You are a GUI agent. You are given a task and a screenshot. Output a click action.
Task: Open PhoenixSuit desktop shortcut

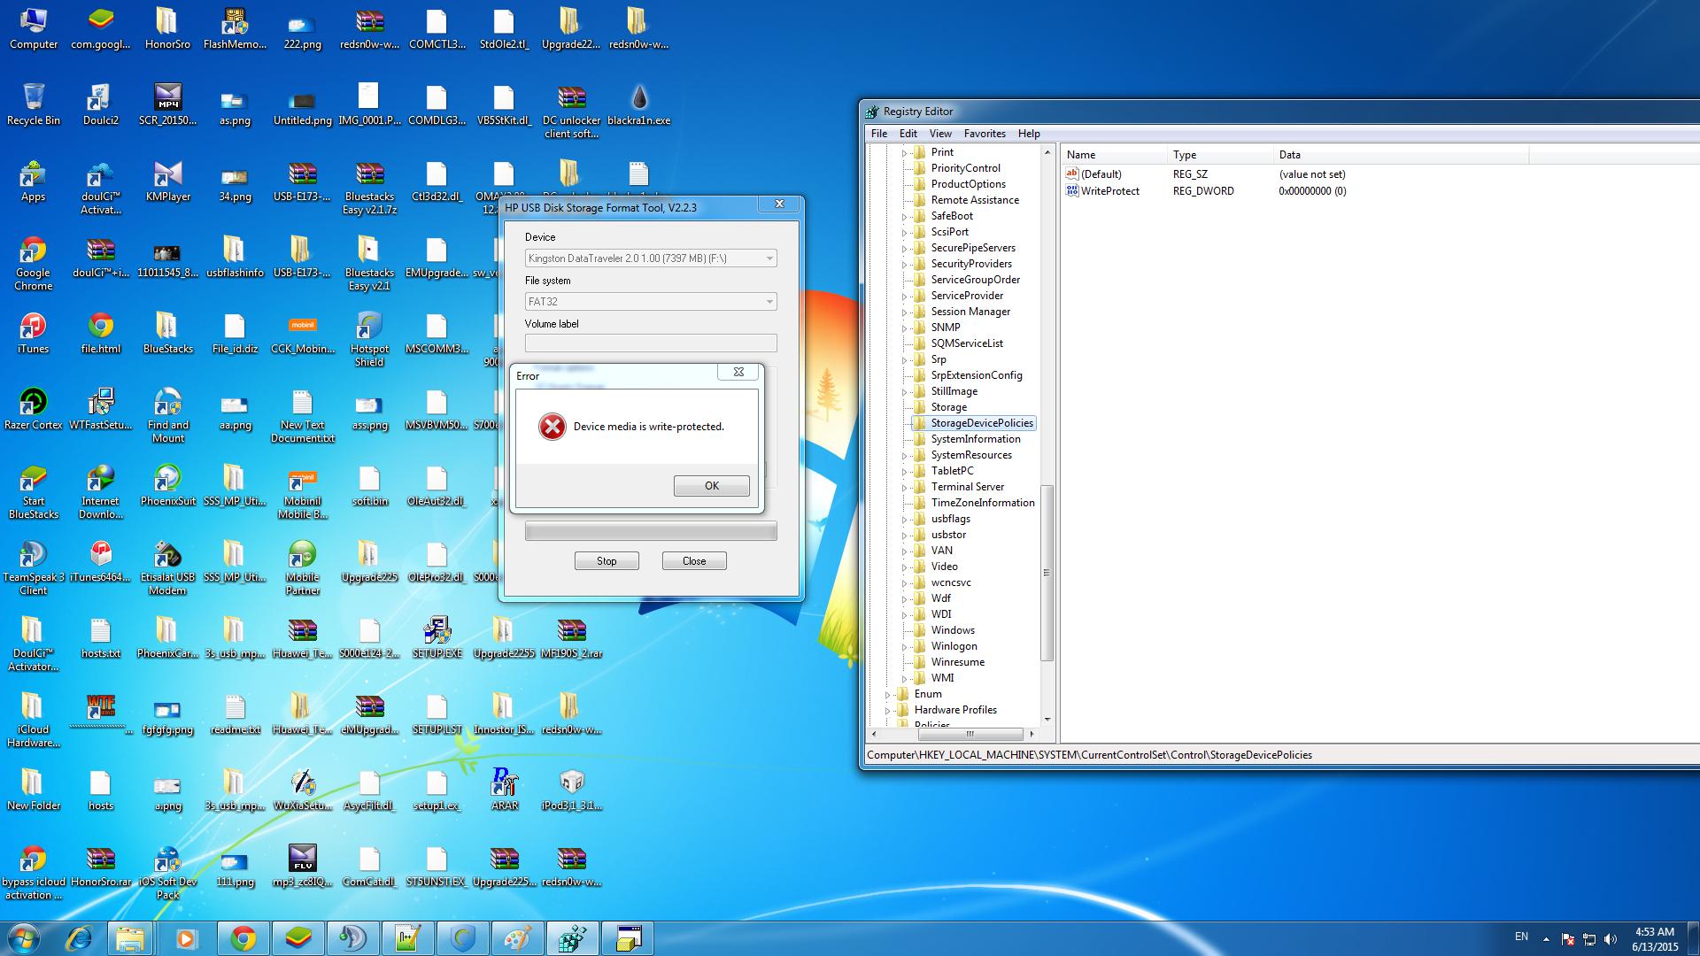pyautogui.click(x=168, y=485)
